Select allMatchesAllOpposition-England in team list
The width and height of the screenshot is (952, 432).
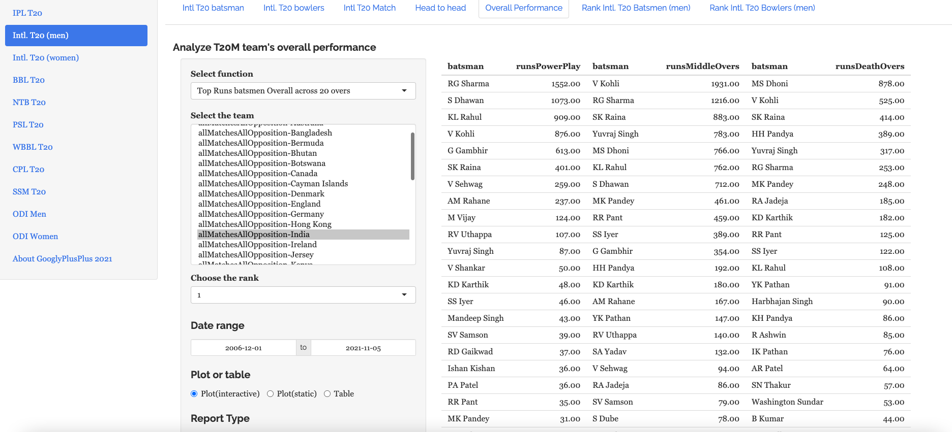tap(259, 204)
